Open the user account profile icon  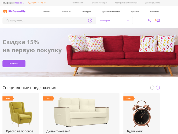pyautogui.click(x=149, y=21)
